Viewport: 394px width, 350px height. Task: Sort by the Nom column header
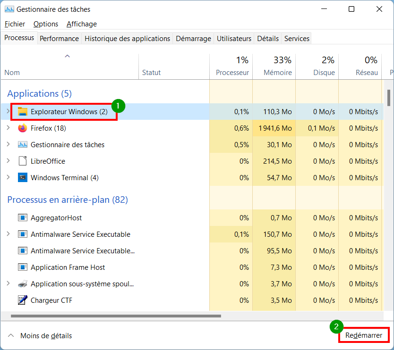[69, 67]
